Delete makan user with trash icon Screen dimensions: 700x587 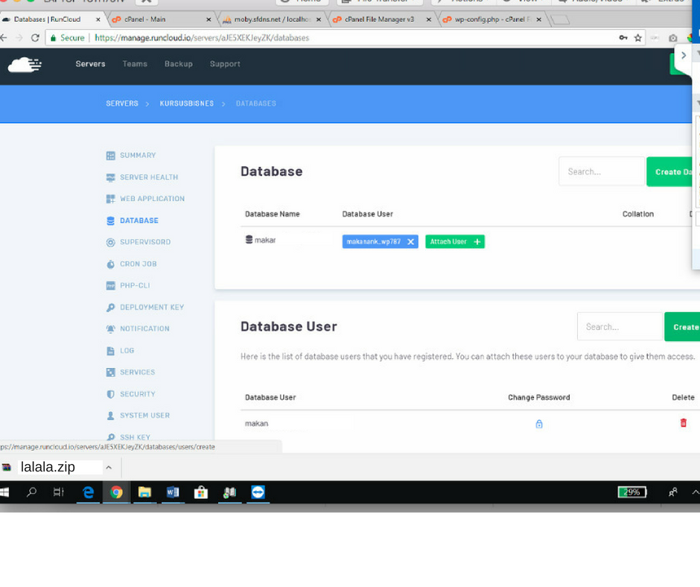click(x=683, y=422)
